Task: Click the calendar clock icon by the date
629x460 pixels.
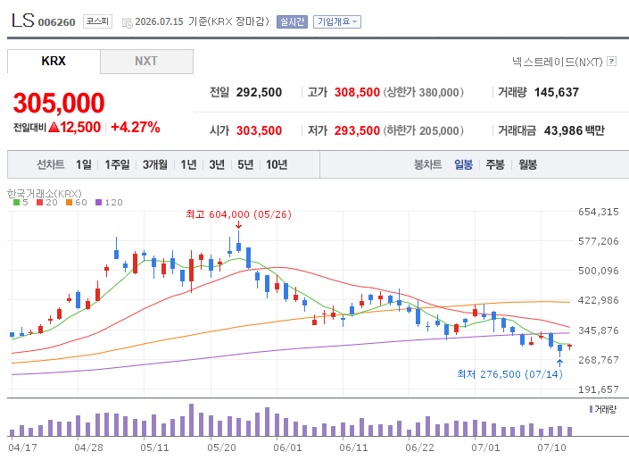Action: click(128, 23)
